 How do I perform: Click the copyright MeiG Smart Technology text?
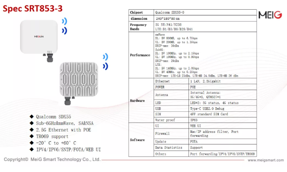tap(52, 159)
